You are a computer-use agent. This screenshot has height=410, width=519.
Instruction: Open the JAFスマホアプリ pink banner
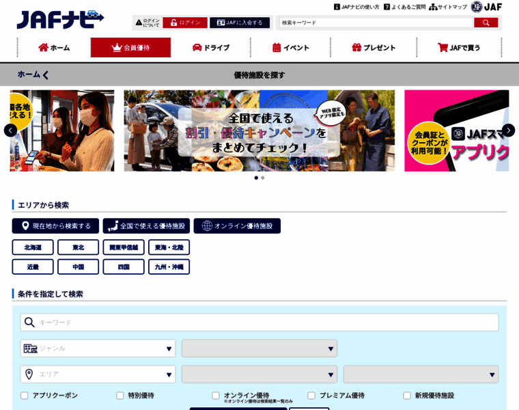click(x=457, y=131)
